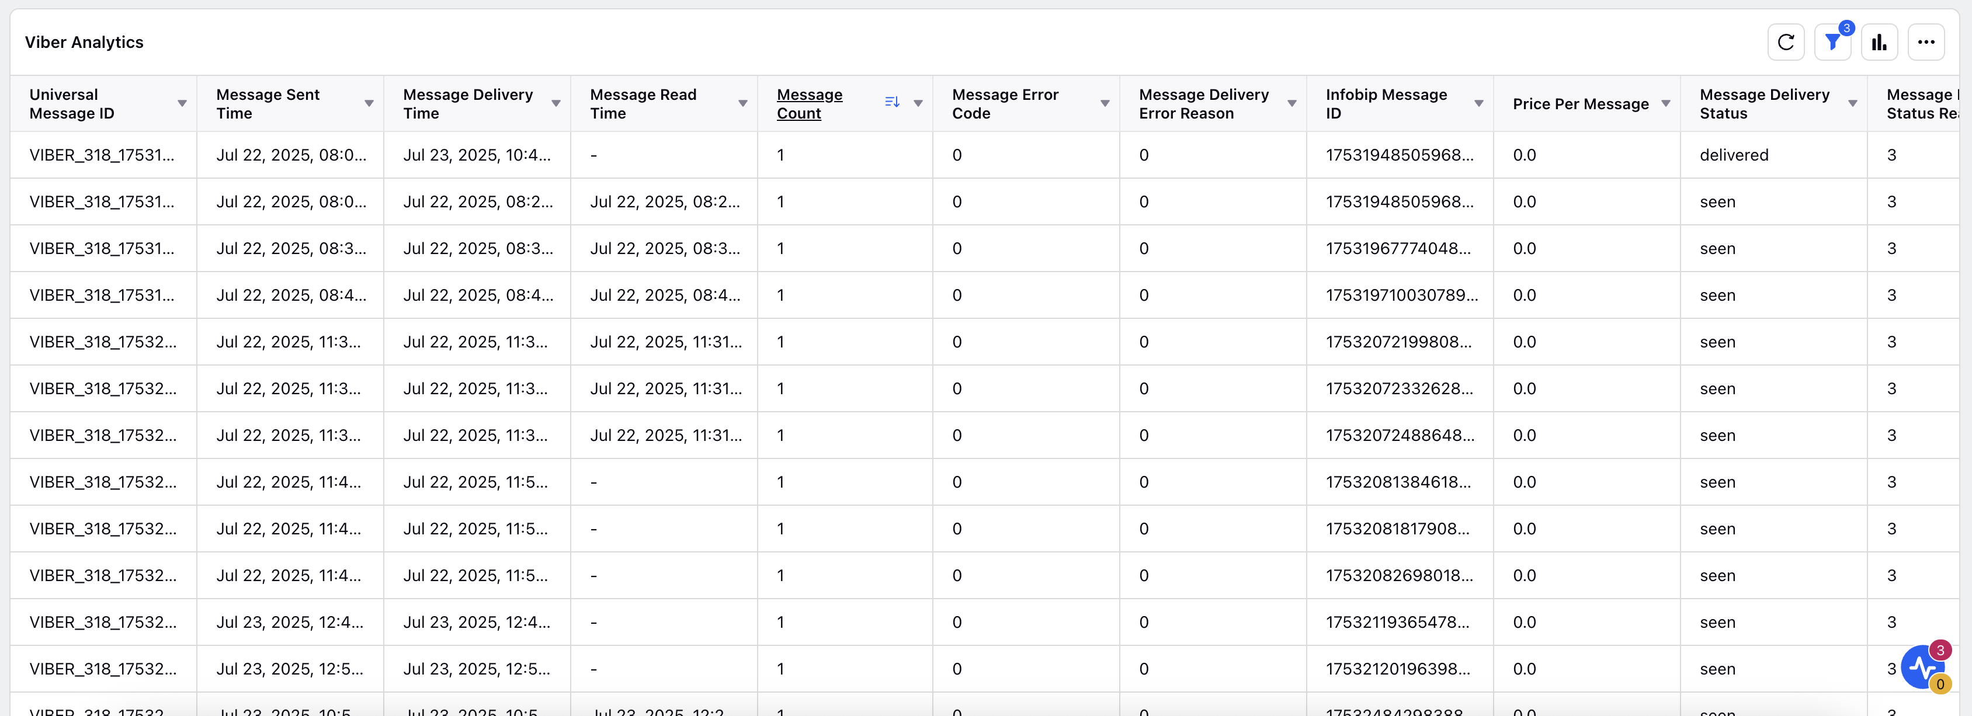Image resolution: width=1972 pixels, height=716 pixels.
Task: Select Infobip ID '17532072199808...'
Action: [x=1398, y=342]
